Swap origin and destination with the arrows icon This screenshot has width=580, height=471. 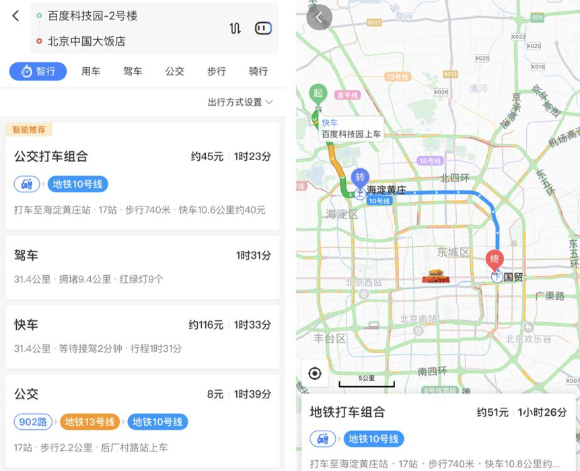235,28
